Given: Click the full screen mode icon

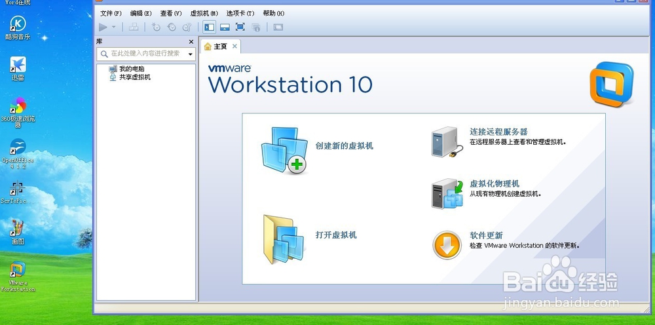Looking at the screenshot, I should pos(240,27).
